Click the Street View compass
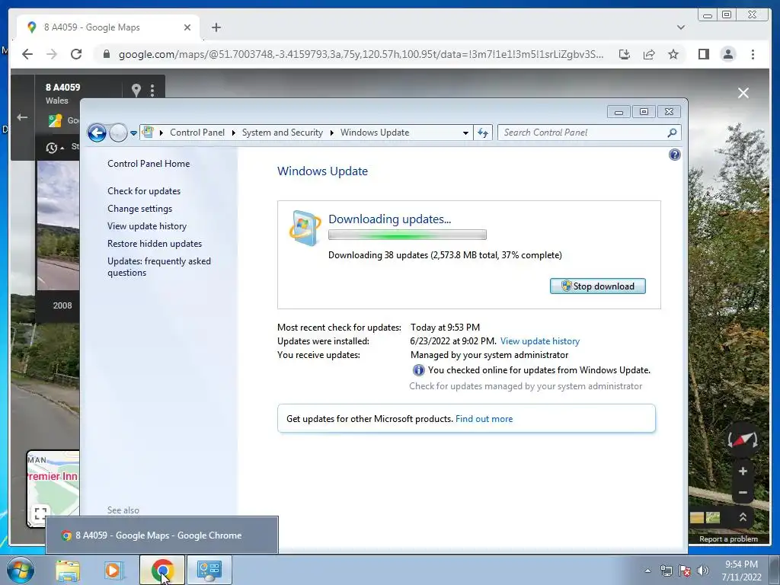Screen dimensions: 780x585 (743, 440)
